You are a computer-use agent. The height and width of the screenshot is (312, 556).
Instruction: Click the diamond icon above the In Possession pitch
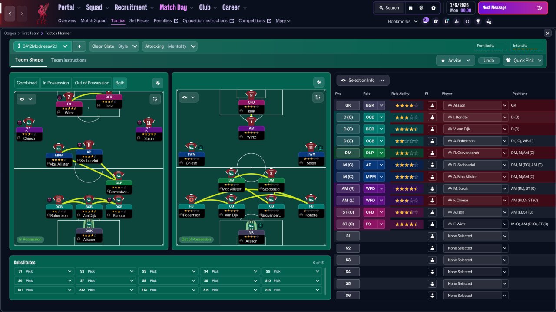pyautogui.click(x=158, y=83)
